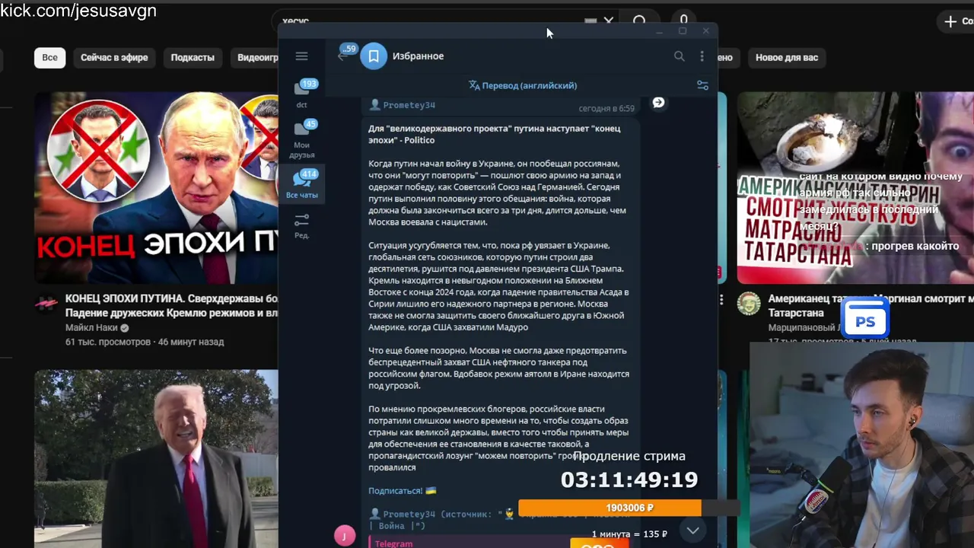The image size is (974, 548).
Task: Click the forward arrow beside Prometey34 message
Action: pos(658,102)
